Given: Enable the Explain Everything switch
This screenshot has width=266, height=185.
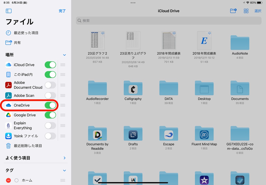Looking at the screenshot, I should coord(50,125).
